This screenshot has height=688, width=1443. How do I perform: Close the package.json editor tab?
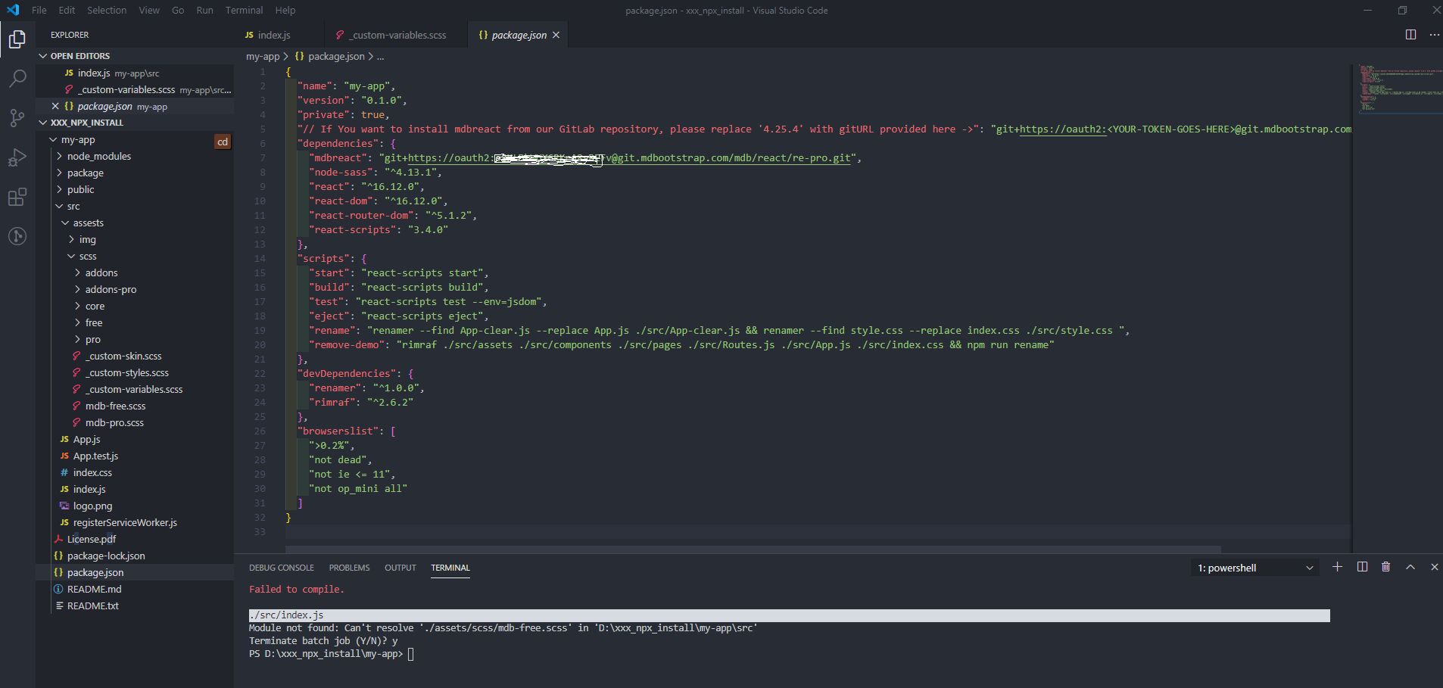pyautogui.click(x=556, y=35)
